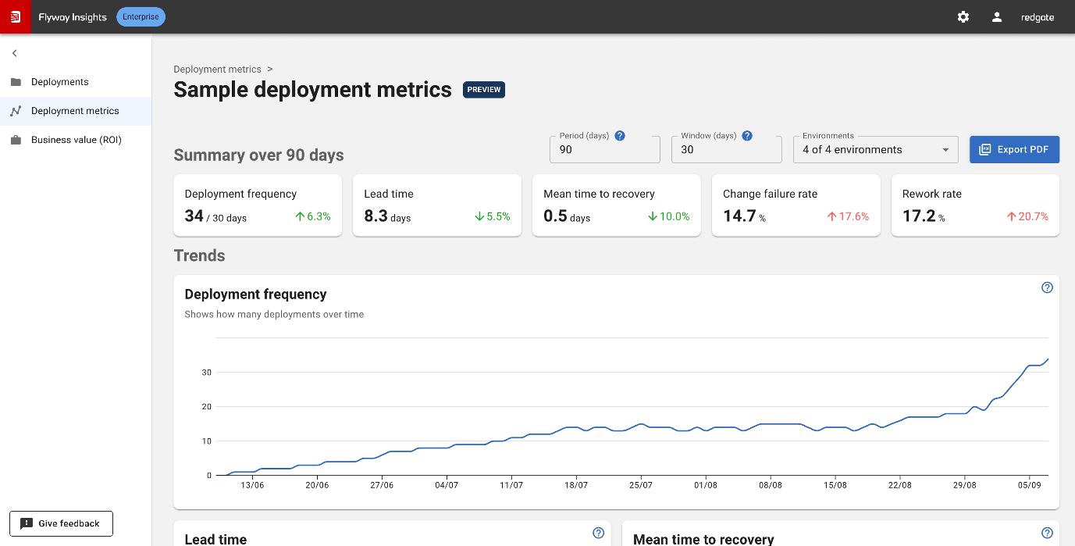Follow the Deployment metrics breadcrumb link
Viewport: 1075px width, 546px height.
(217, 70)
